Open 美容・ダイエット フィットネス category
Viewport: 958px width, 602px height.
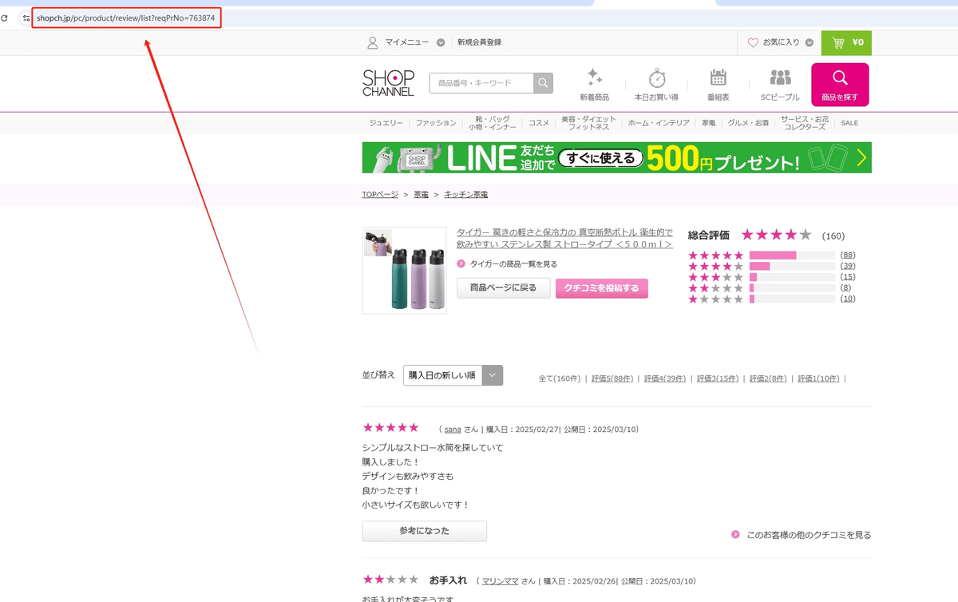589,123
